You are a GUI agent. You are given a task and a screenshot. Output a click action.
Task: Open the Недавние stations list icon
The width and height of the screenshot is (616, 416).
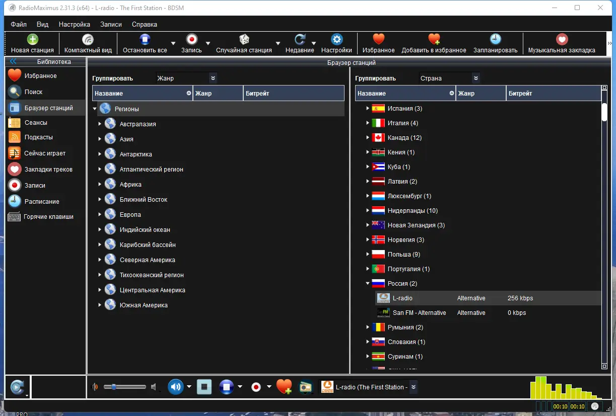click(300, 44)
